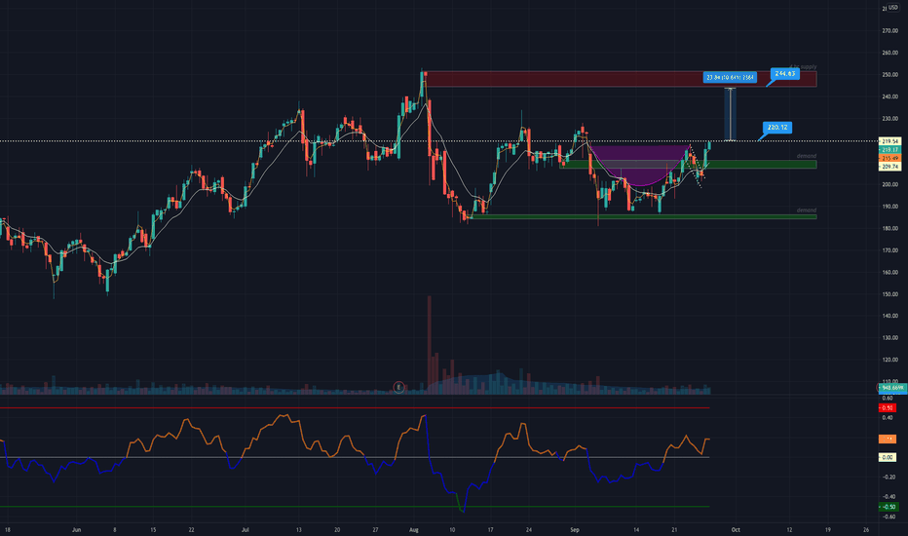Click the blue price range measurement label
908x536 pixels.
(730, 77)
